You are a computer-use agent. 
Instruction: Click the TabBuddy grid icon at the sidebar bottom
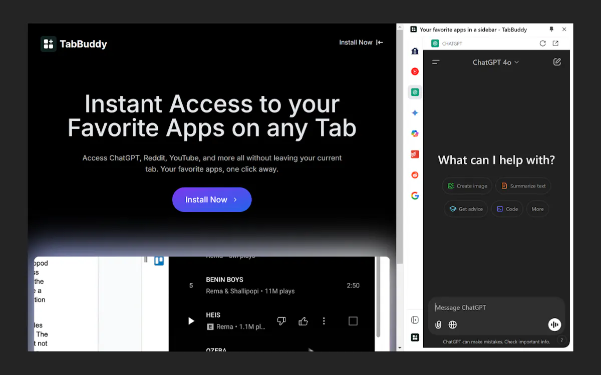(x=415, y=337)
